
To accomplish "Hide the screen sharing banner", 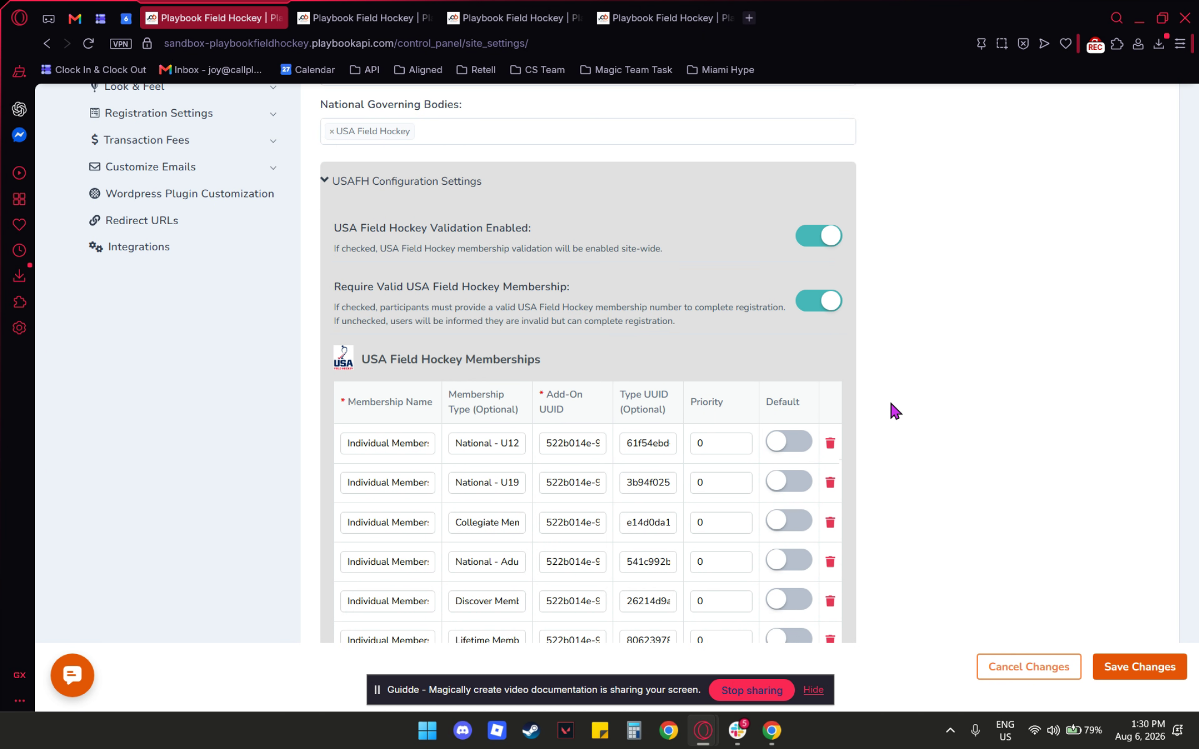I will pyautogui.click(x=813, y=690).
